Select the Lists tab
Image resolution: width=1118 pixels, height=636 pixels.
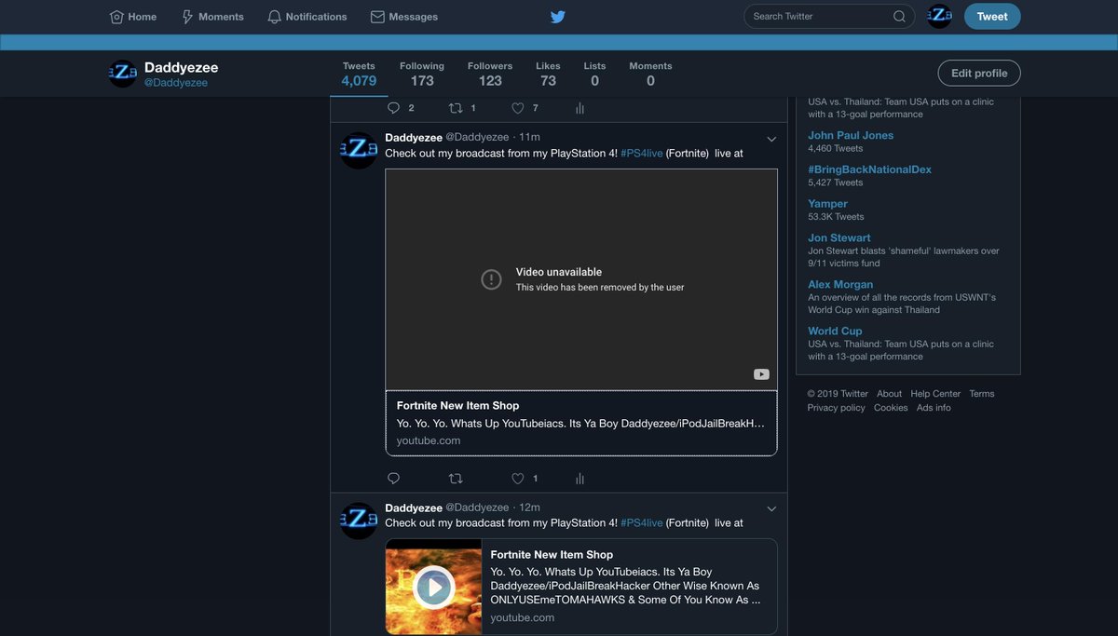click(x=594, y=74)
